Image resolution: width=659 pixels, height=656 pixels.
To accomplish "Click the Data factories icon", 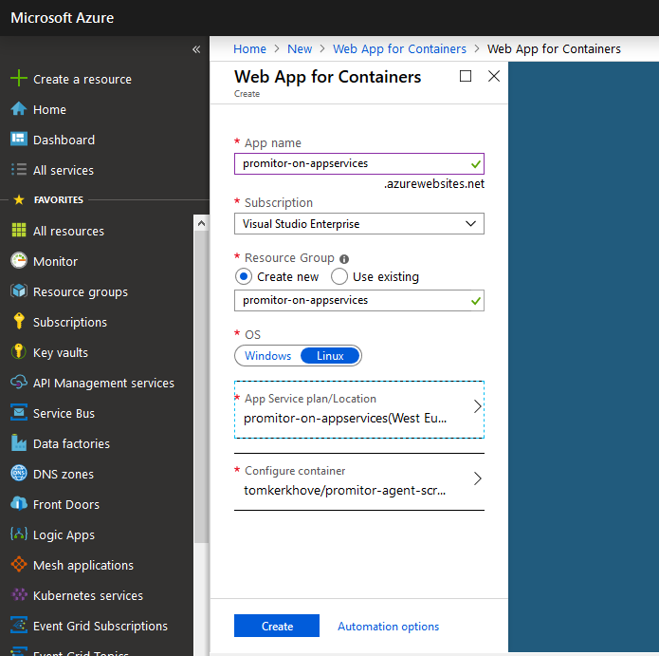I will [19, 442].
